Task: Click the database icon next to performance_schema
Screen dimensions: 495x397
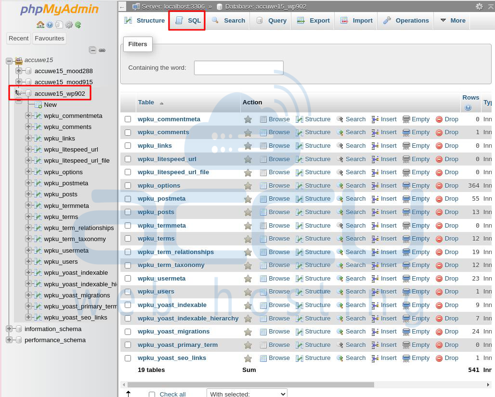Action: coord(19,340)
